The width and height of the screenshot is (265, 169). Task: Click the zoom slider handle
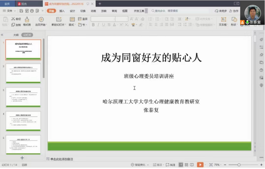(x=239, y=165)
